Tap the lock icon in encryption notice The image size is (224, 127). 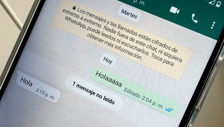click(x=74, y=8)
